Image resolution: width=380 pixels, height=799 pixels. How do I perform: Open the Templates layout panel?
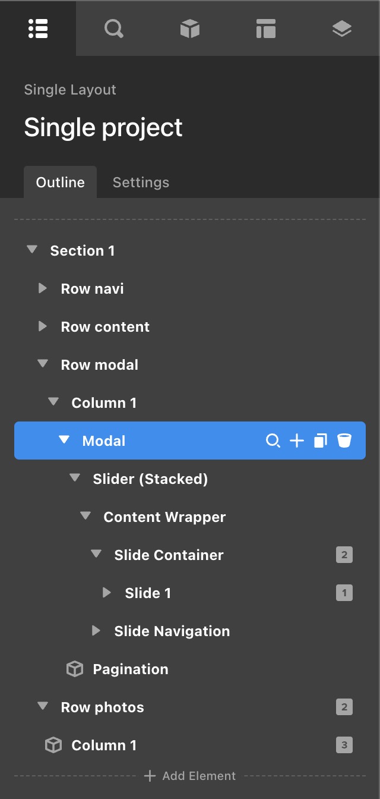click(x=265, y=28)
